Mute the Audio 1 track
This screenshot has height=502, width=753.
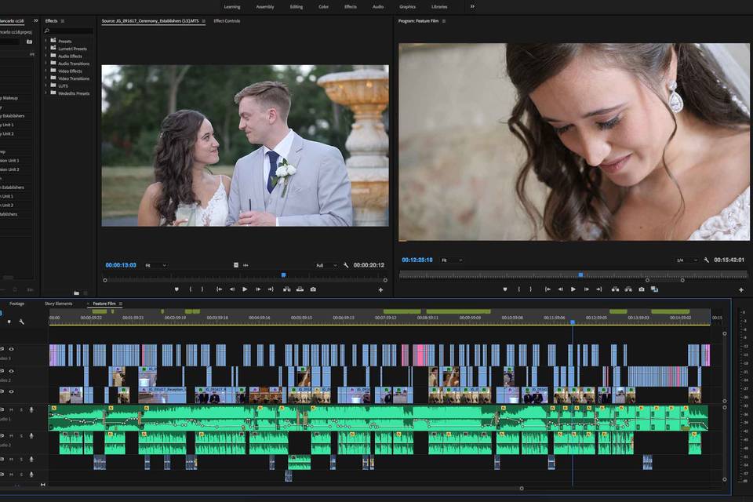pos(12,409)
